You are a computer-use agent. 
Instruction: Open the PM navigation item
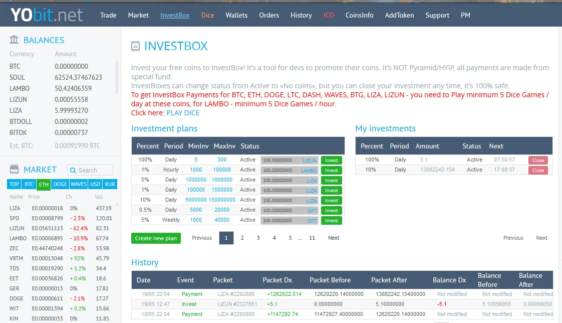[466, 15]
